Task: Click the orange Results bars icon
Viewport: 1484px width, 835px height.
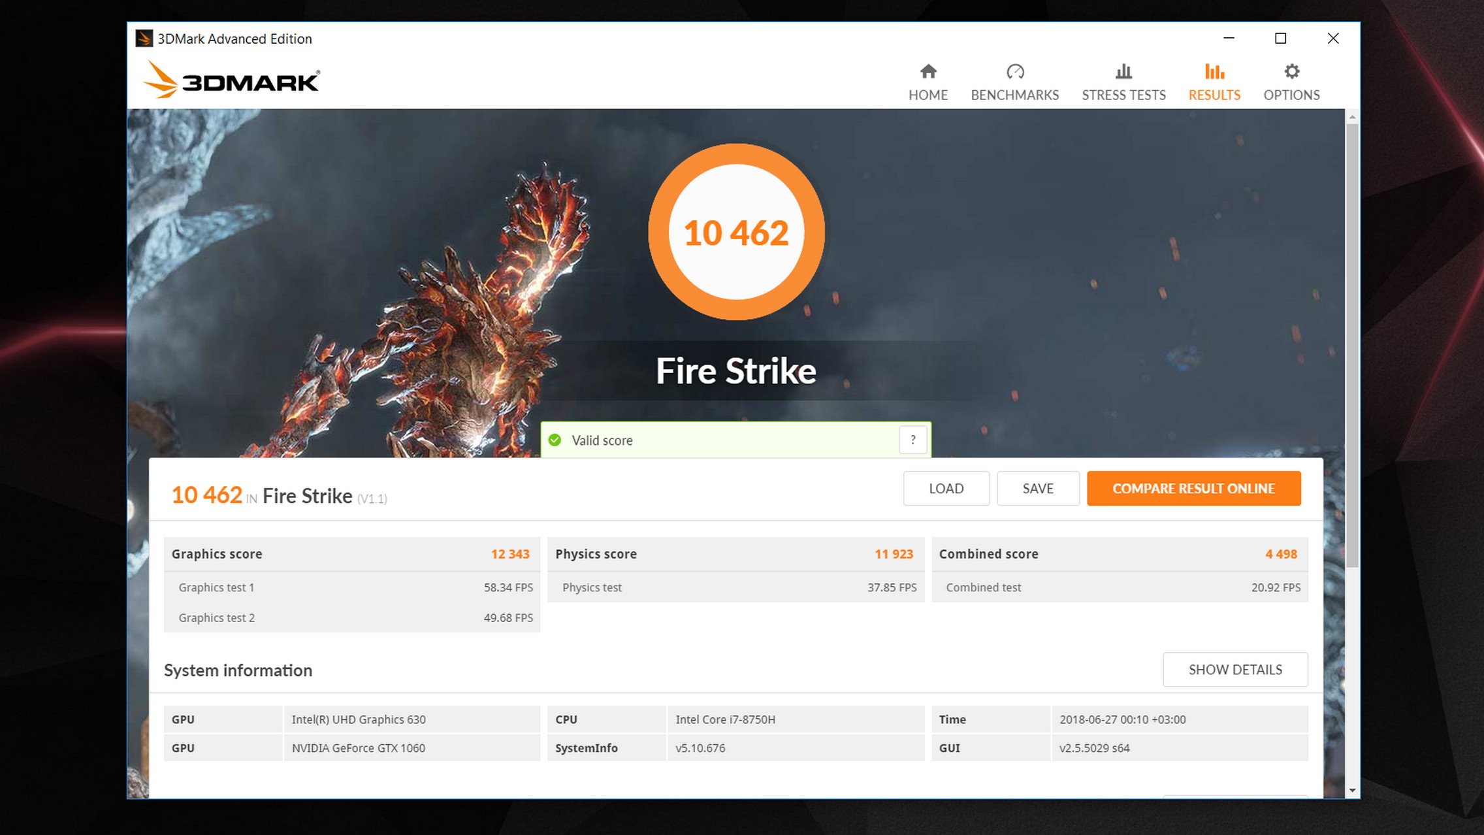Action: (x=1214, y=71)
